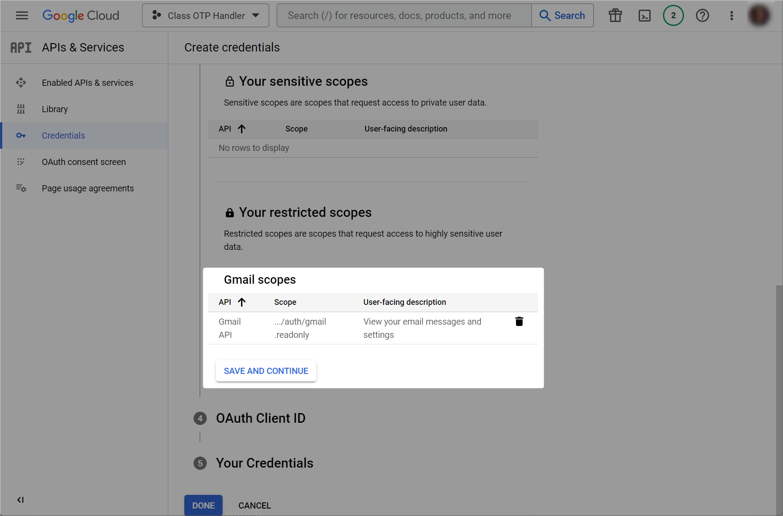Open the Class OTP Handler project selector
Viewport: 783px width, 516px height.
click(205, 15)
